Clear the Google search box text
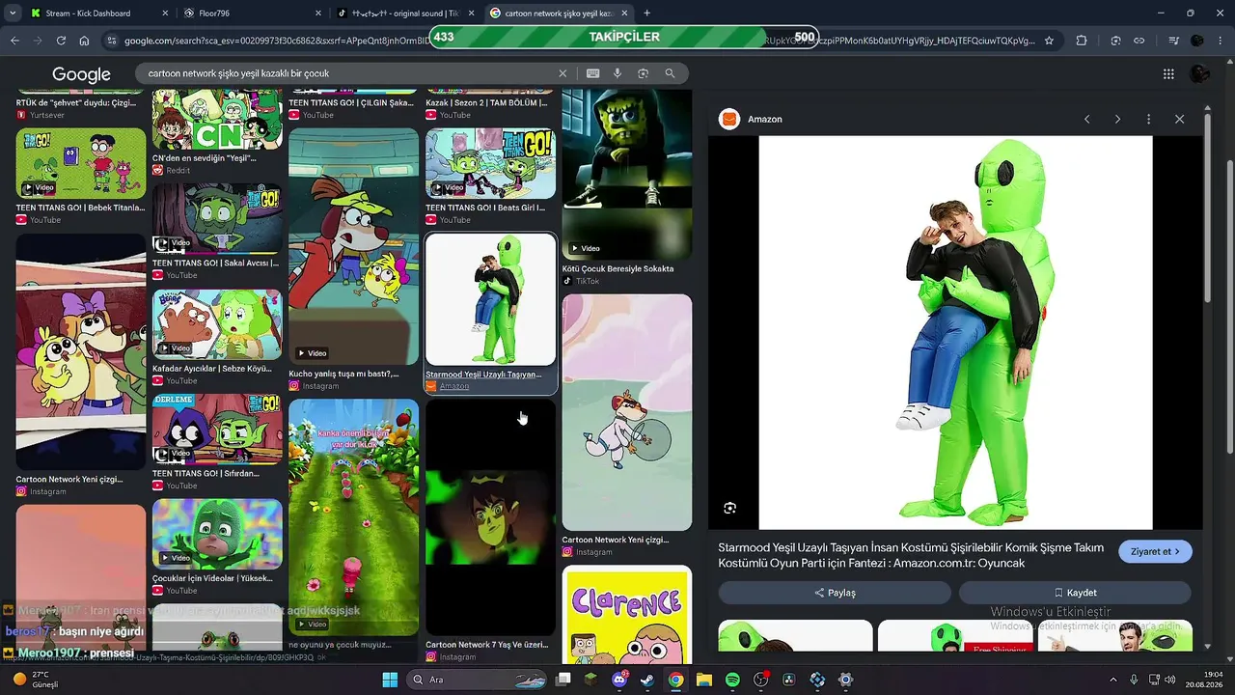The image size is (1235, 695). 563,73
